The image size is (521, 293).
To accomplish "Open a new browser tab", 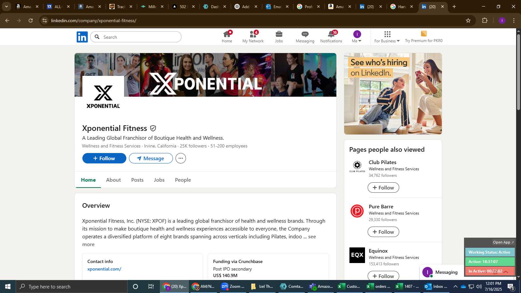I will [454, 7].
